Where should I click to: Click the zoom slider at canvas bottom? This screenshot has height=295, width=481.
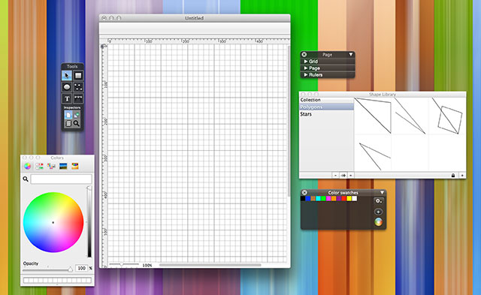tap(124, 264)
